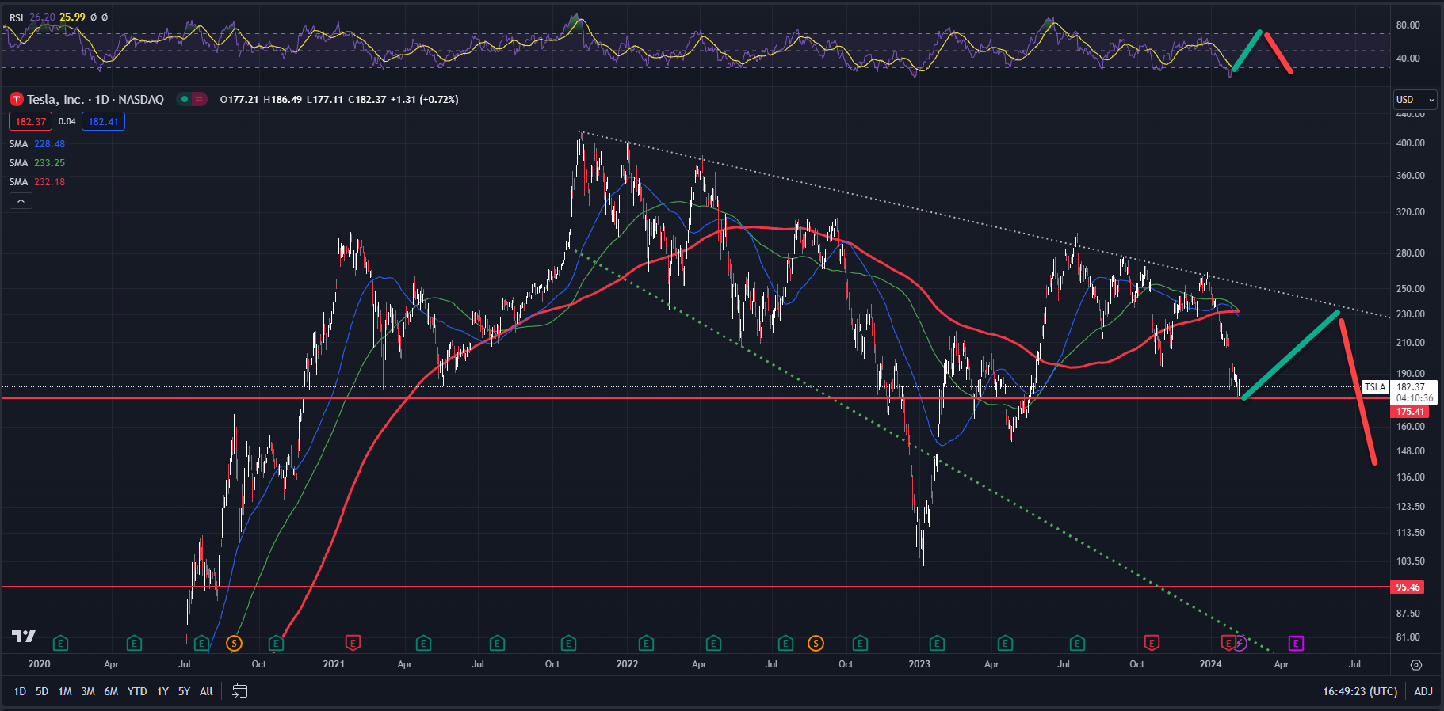Click the 80.00 RSI scale label
This screenshot has height=711, width=1444.
(1408, 25)
